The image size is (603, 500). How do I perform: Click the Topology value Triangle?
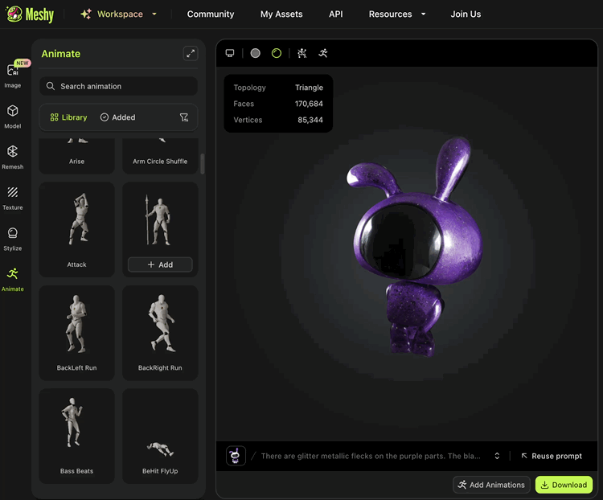tap(309, 88)
